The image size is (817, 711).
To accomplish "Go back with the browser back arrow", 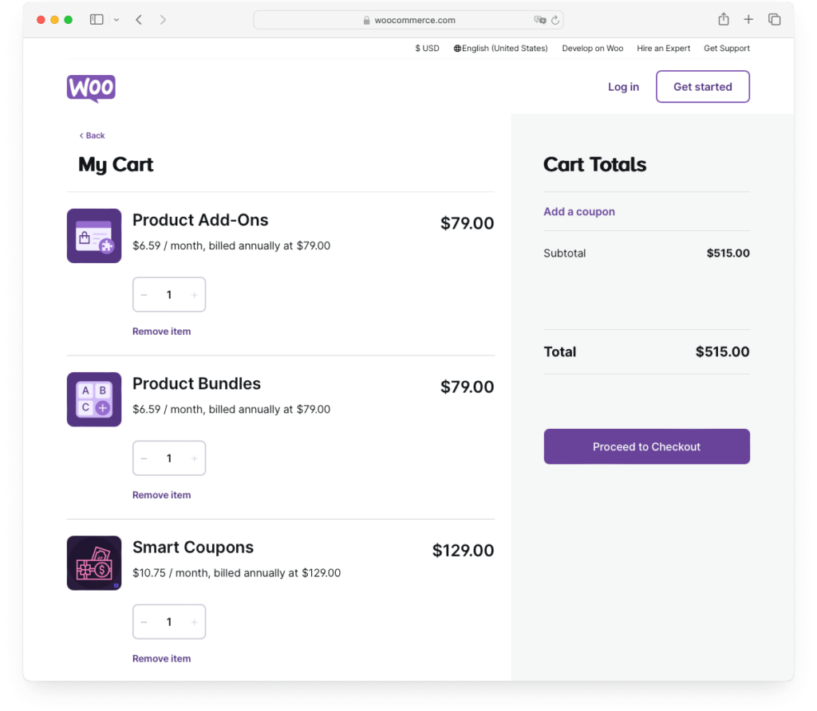I will tap(139, 20).
